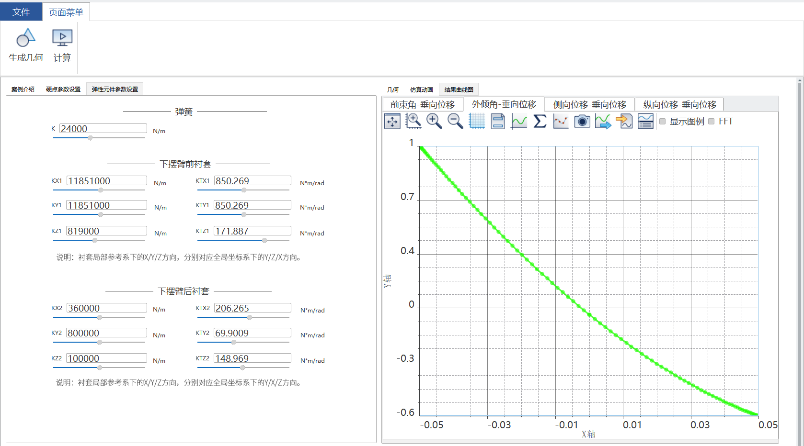This screenshot has height=446, width=804.
Task: Open the 纵向位移-垂向位移 curve tab
Action: tap(680, 104)
